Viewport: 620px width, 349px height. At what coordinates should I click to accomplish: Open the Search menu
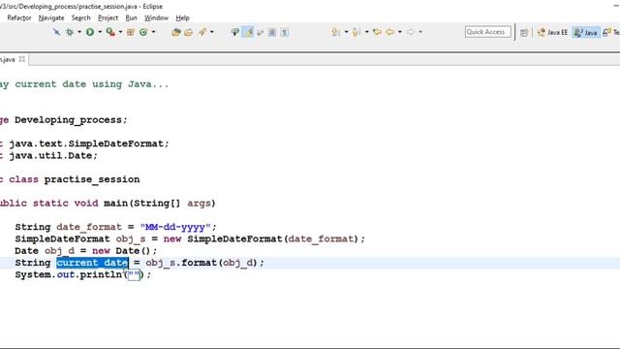click(81, 17)
